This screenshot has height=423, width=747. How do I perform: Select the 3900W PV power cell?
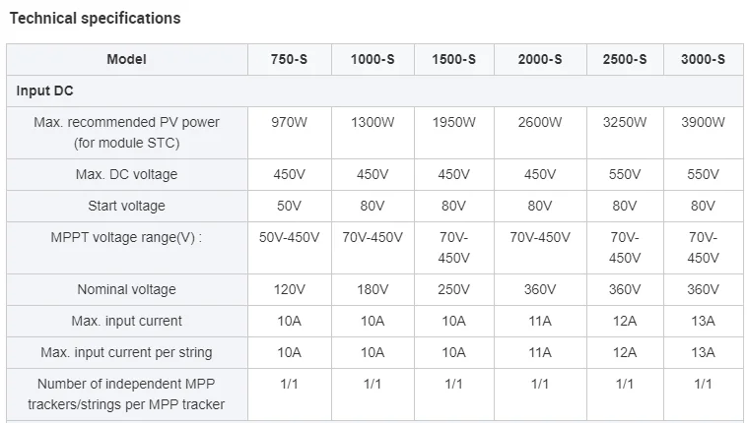pyautogui.click(x=703, y=122)
